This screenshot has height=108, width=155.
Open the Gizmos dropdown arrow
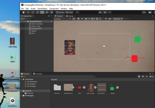click(122, 19)
